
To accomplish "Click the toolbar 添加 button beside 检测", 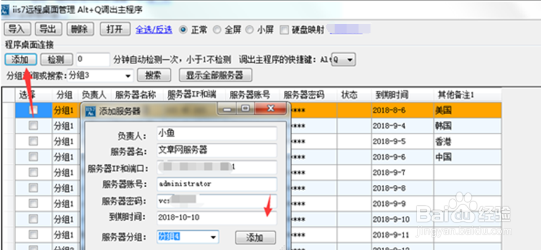I will 21,59.
